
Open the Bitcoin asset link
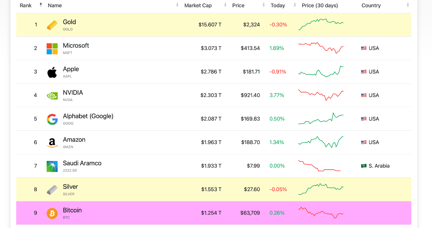[72, 210]
